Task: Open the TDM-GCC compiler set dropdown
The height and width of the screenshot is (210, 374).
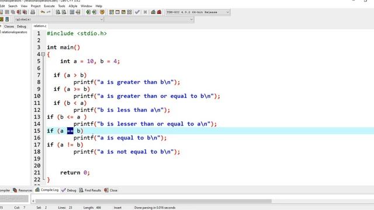Action: (x=198, y=12)
